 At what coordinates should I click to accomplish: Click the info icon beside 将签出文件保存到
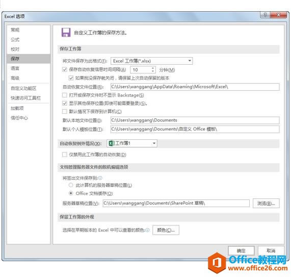coord(100,178)
